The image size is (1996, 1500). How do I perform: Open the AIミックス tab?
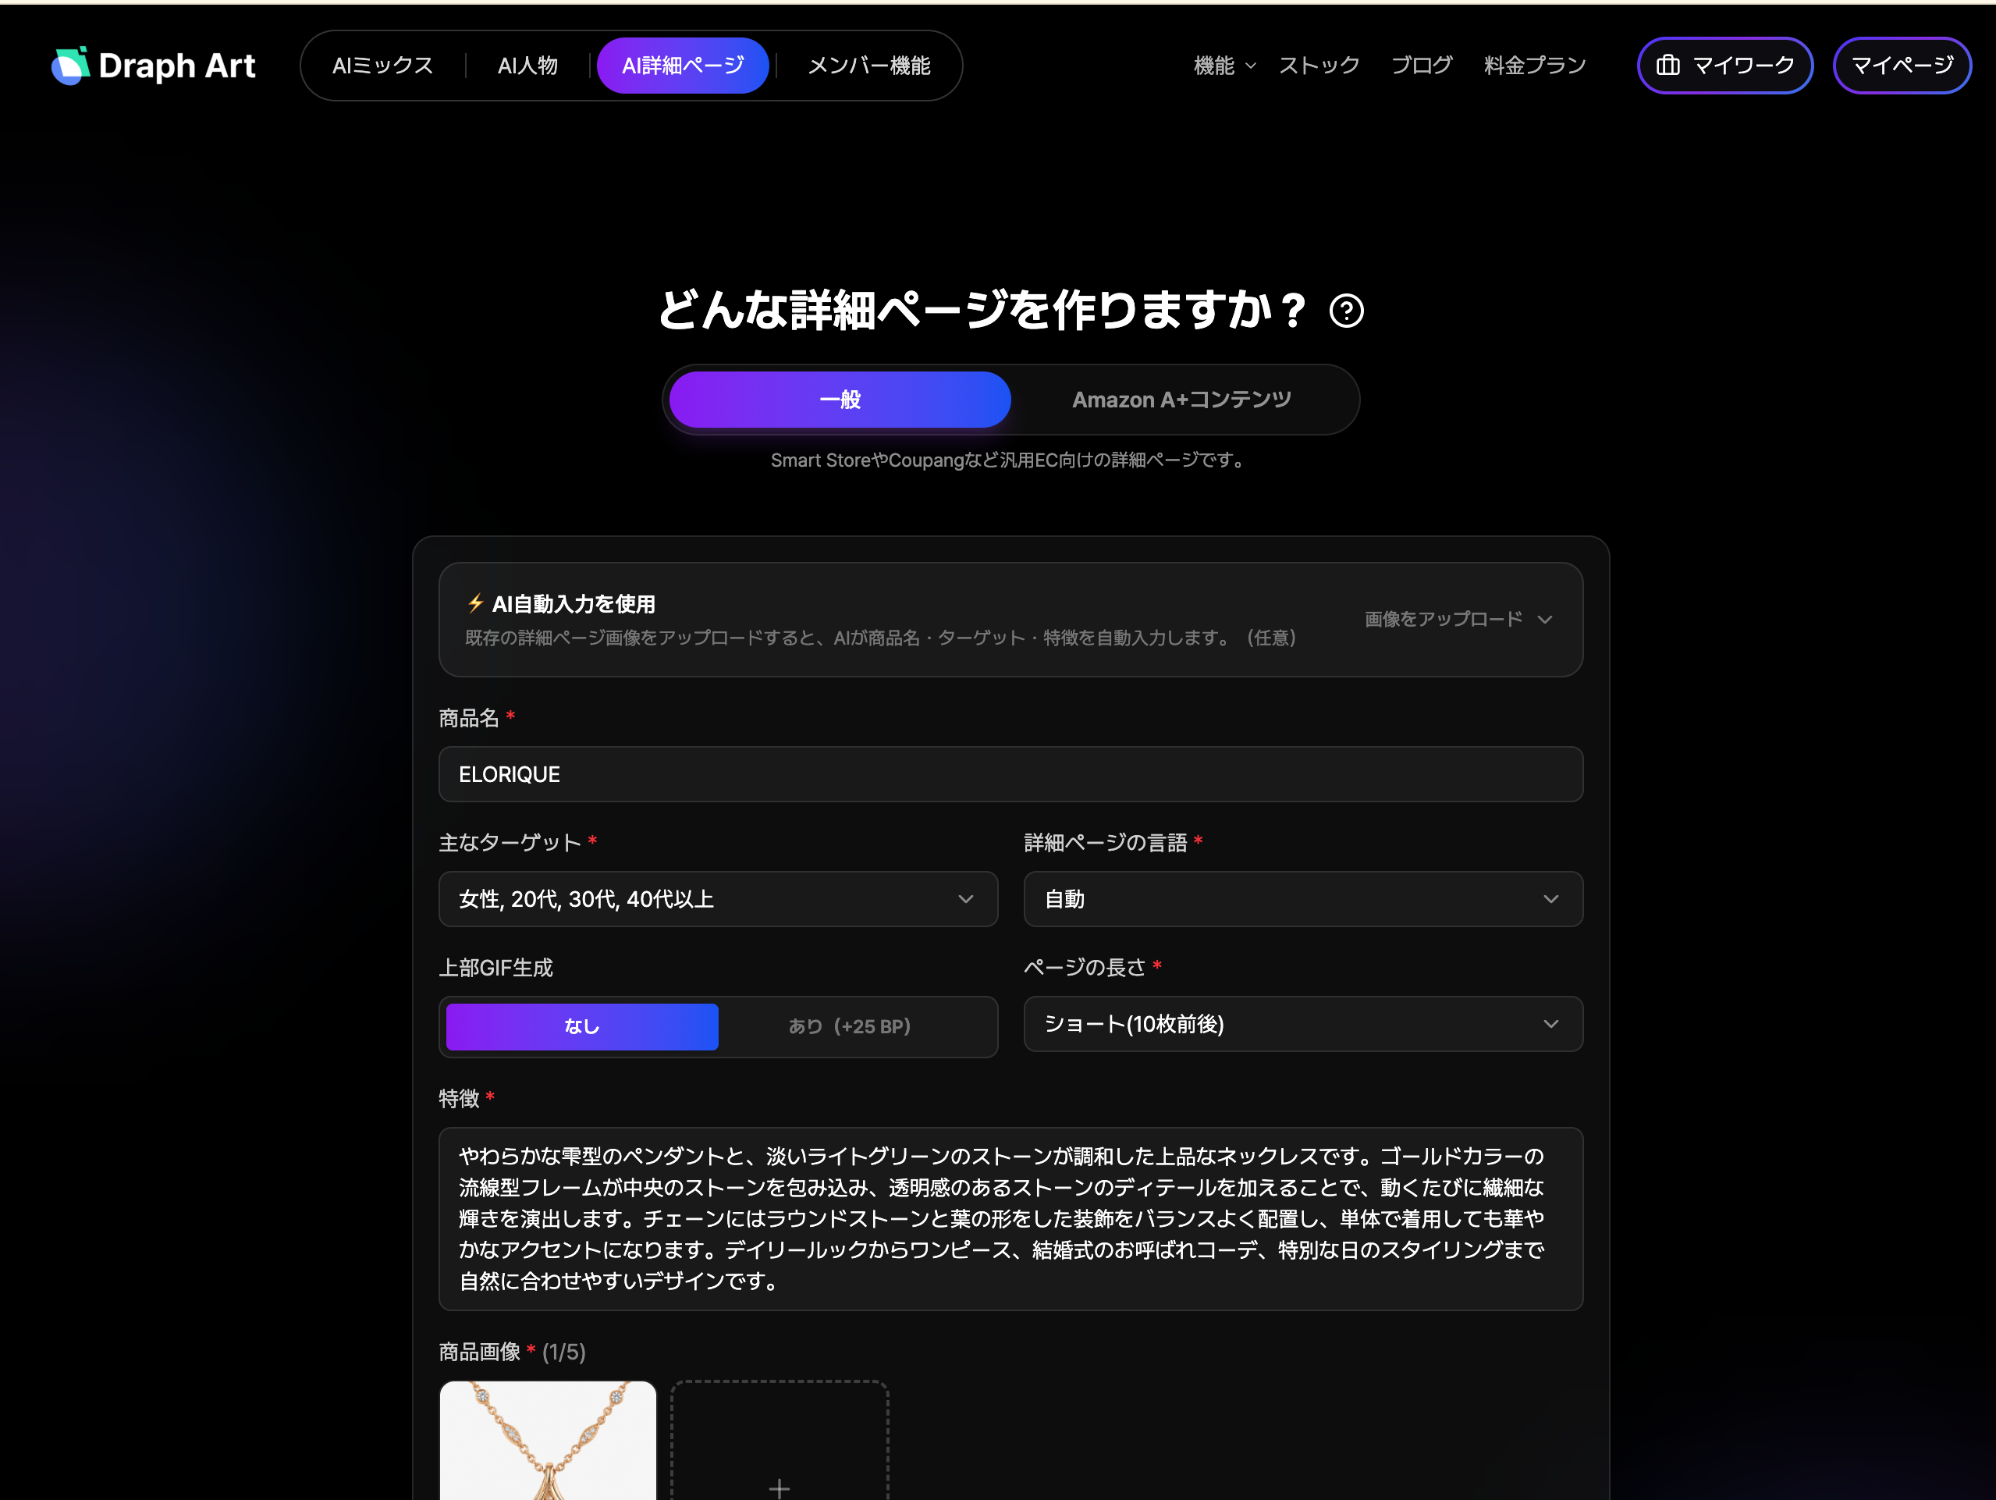382,66
